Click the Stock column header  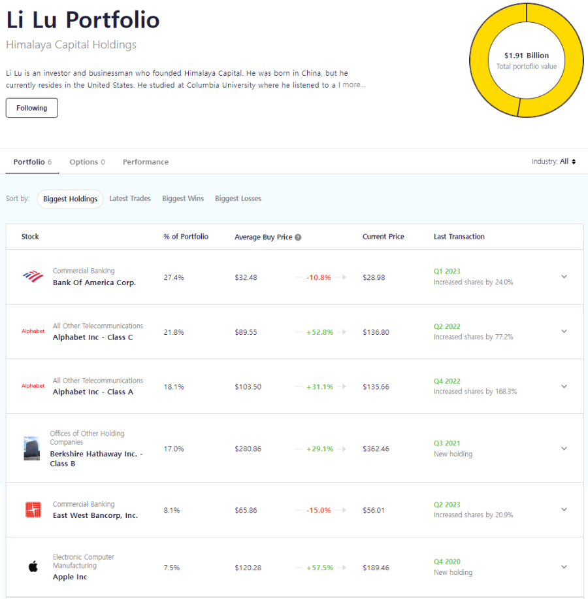coord(30,237)
